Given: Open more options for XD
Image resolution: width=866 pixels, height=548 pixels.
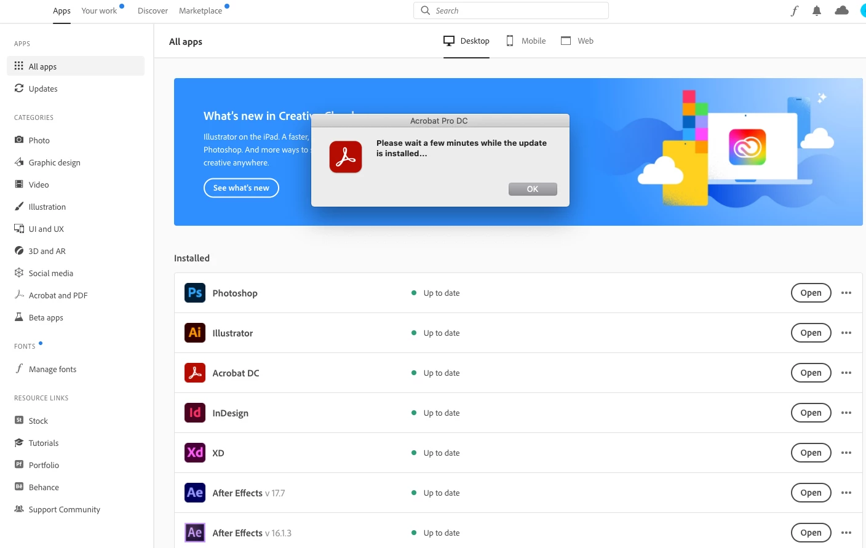Looking at the screenshot, I should 846,453.
